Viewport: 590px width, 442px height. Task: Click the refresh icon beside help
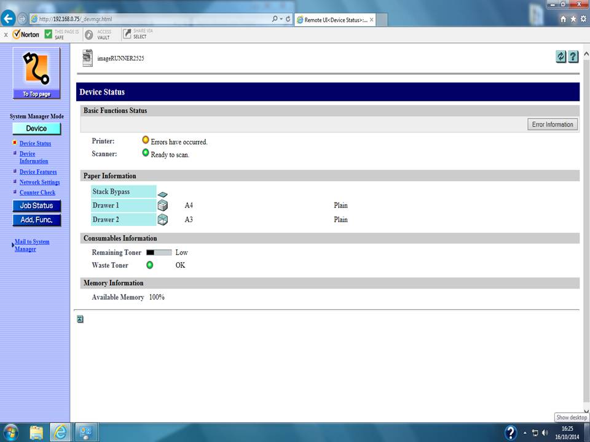pyautogui.click(x=560, y=56)
